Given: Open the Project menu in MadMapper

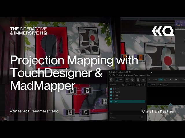Looking at the screenshot, I should (x=119, y=75).
